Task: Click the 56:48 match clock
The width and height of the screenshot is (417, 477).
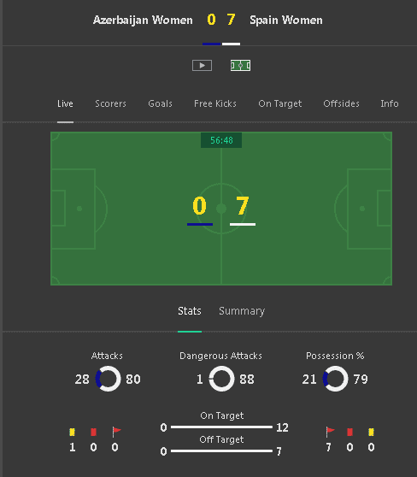Action: [x=221, y=140]
